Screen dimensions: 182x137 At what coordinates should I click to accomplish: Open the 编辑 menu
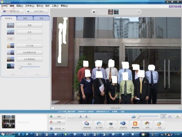[x=12, y=6]
